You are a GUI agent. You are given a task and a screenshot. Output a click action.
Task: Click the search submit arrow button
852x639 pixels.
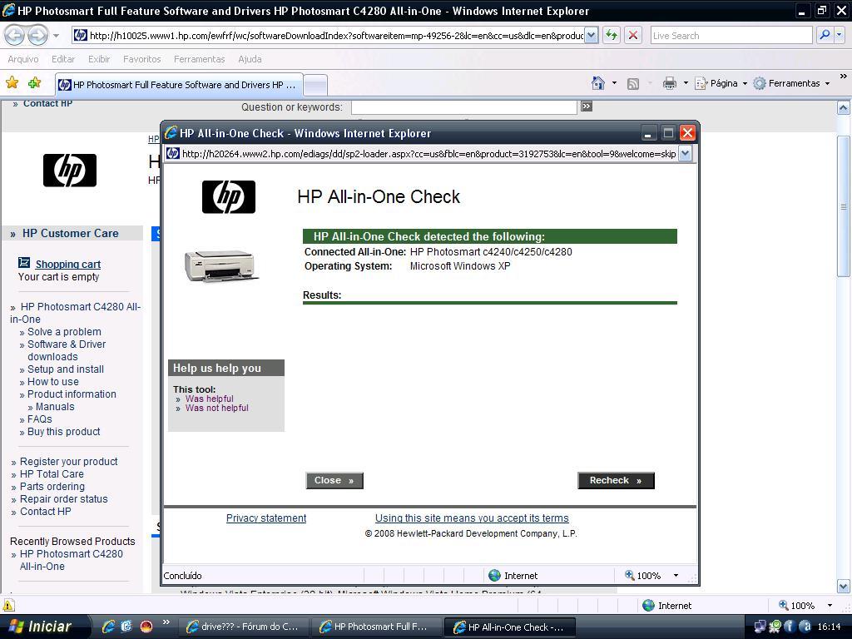click(x=587, y=106)
